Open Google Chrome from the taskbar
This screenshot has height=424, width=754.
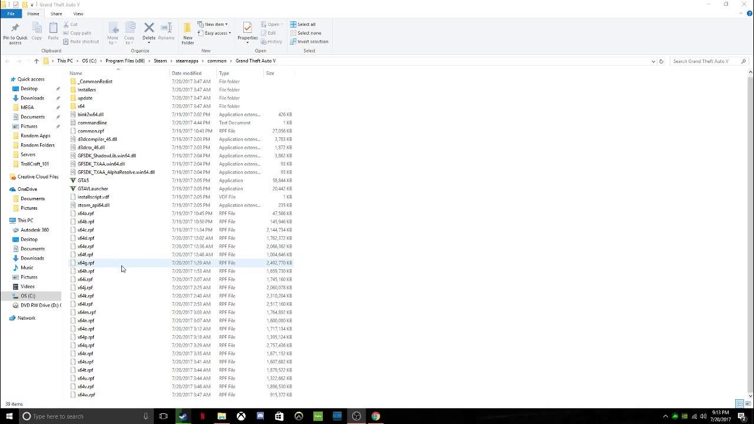[375, 416]
